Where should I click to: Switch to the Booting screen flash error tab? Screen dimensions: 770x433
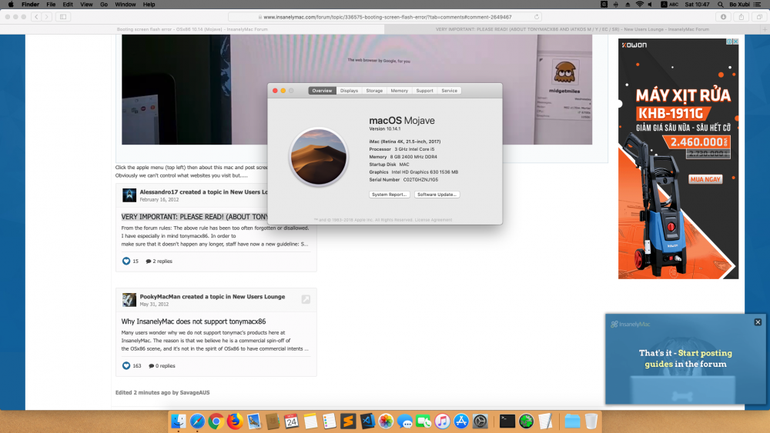click(192, 29)
